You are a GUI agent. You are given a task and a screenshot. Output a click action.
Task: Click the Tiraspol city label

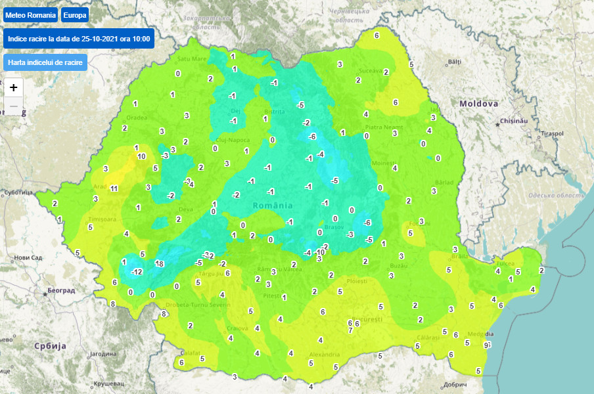coord(551,133)
